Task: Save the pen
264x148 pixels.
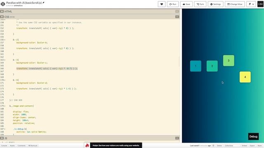Action: tap(186, 4)
